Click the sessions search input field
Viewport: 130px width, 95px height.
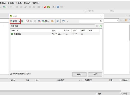tap(89, 21)
